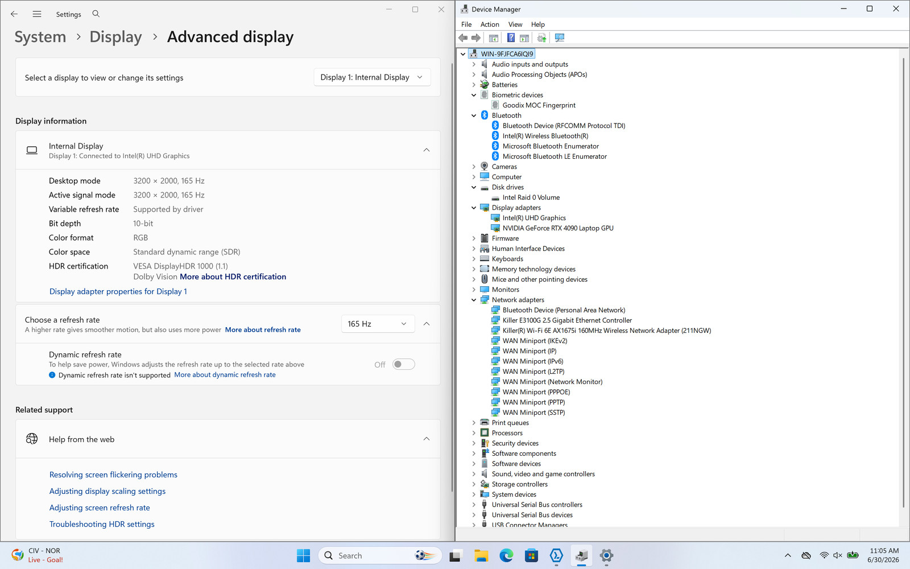The width and height of the screenshot is (910, 569).
Task: Open Adjusting display scaling settings link
Action: click(x=107, y=491)
